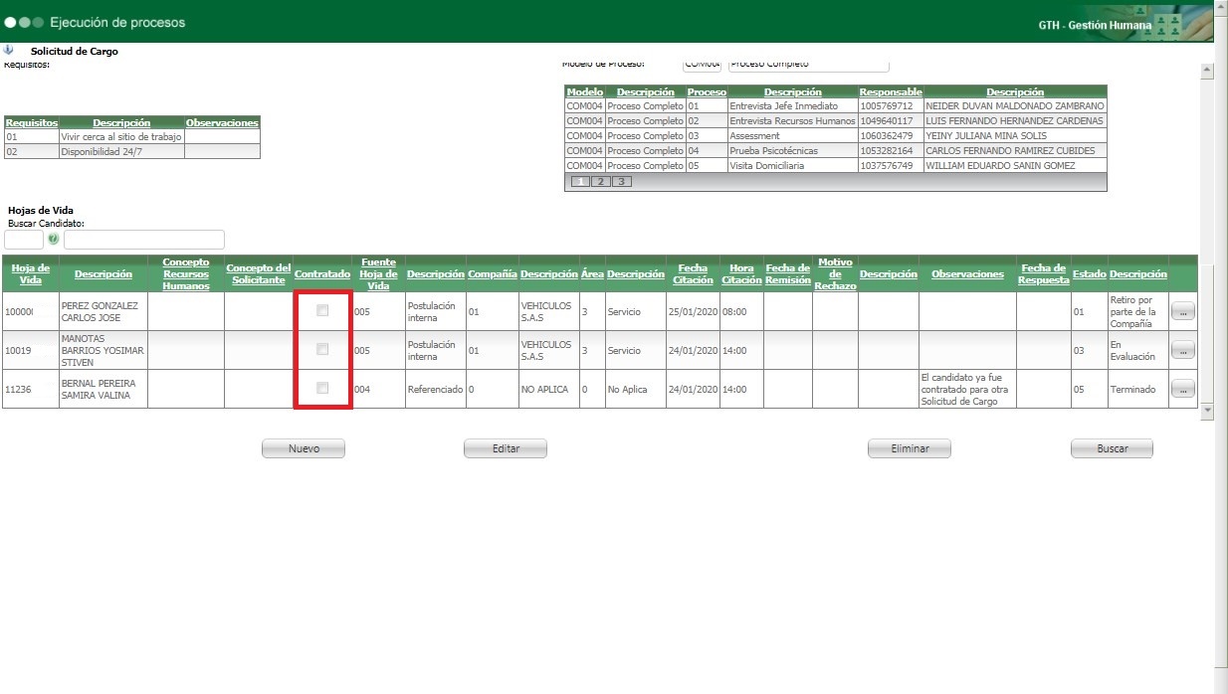
Task: Sort by Concepto del Solicitante header
Action: point(258,273)
